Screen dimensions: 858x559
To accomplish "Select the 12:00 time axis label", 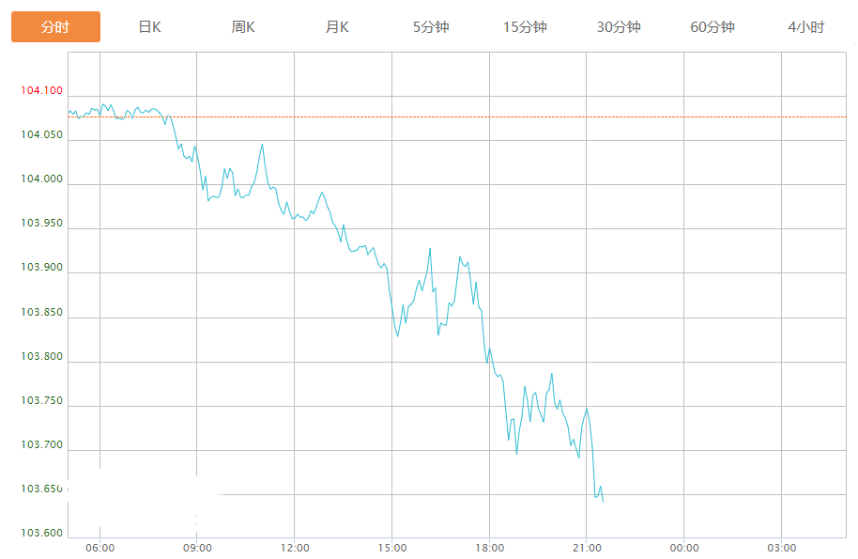I will [295, 548].
